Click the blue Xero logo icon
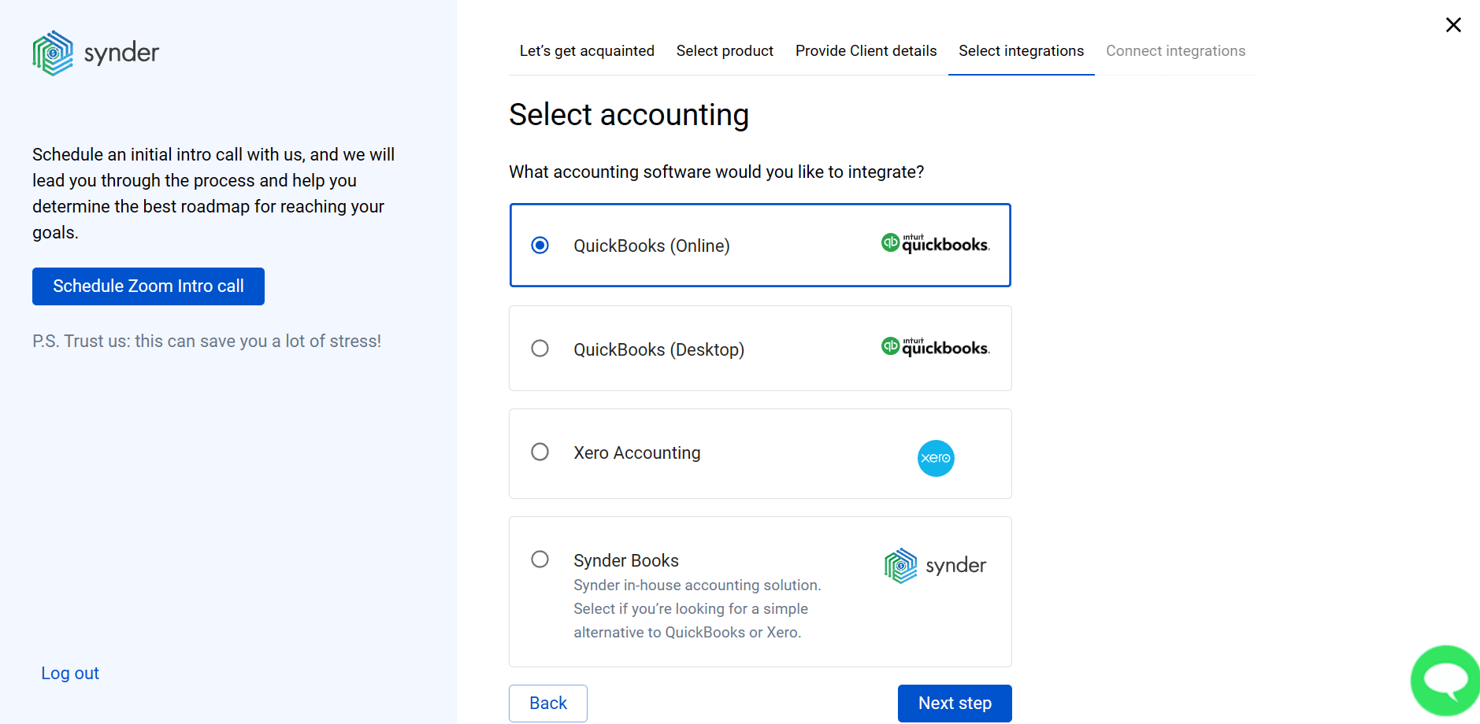 point(935,458)
